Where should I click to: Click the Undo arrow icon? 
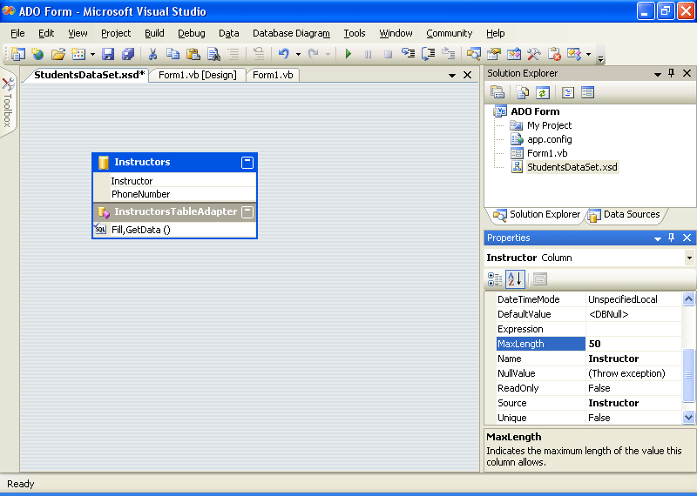[x=283, y=54]
